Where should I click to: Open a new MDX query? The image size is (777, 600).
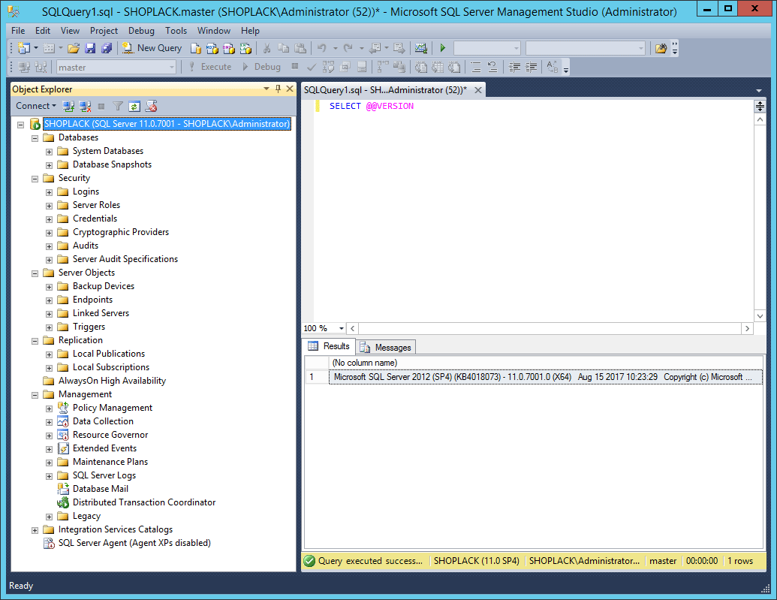(x=212, y=48)
